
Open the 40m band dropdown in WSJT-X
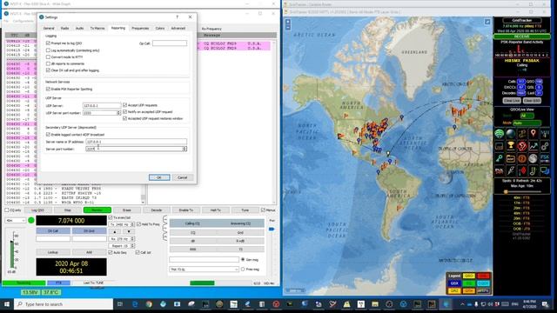(16, 220)
